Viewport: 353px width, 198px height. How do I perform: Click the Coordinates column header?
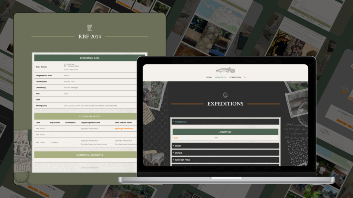pos(70,123)
